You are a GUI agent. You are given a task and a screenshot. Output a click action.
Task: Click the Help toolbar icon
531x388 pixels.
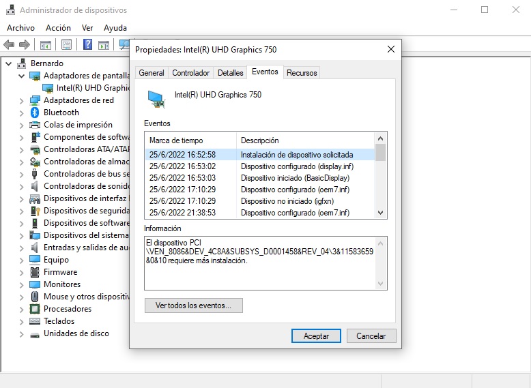point(87,45)
